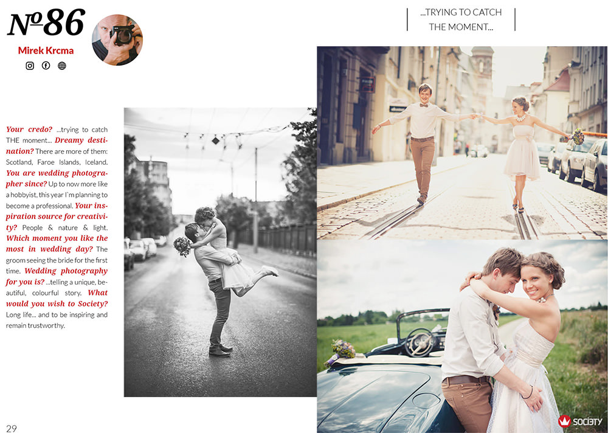Open the couple embracing by vintage car photo
This screenshot has height=433, width=608.
tap(462, 336)
